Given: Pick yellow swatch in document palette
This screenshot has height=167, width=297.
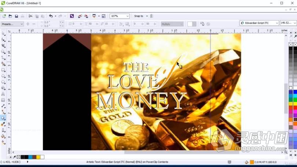Looking at the screenshot, I should coord(38,157).
